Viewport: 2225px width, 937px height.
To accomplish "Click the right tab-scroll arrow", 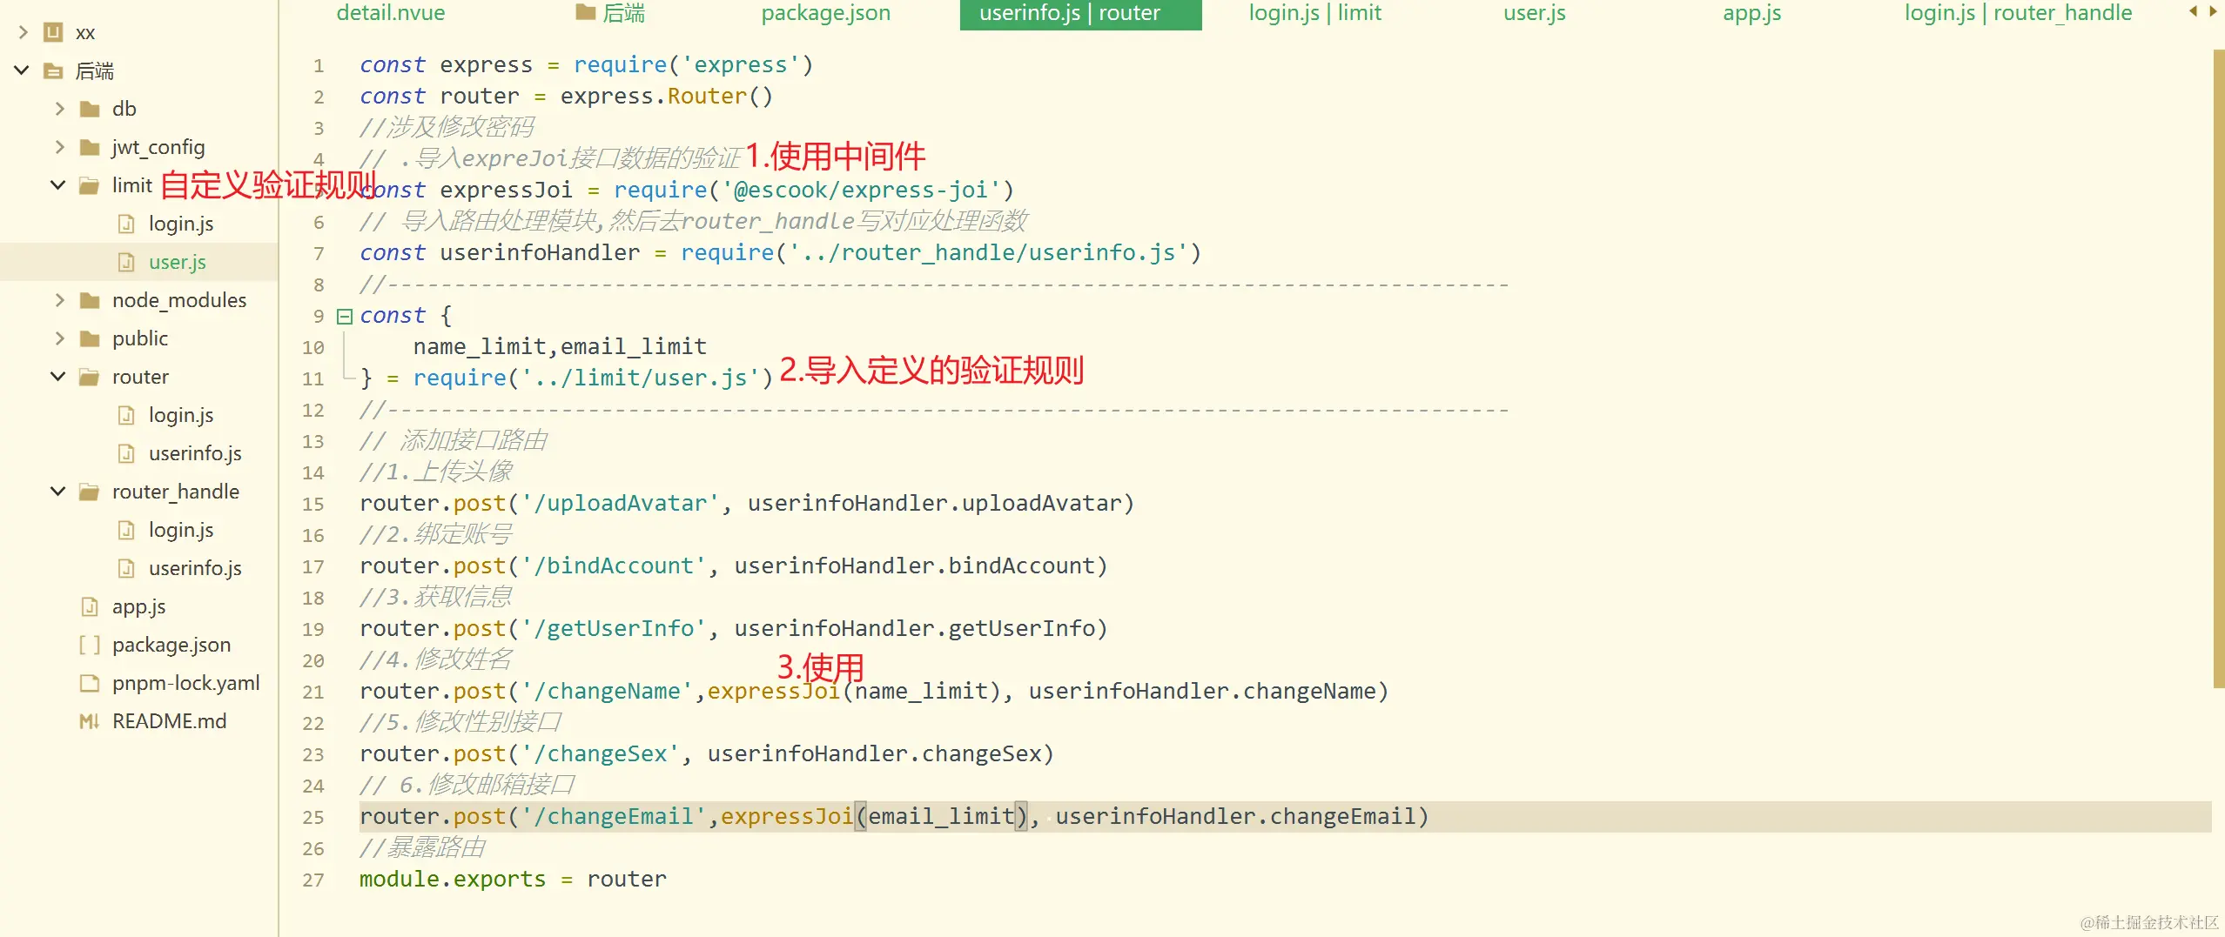I will point(2214,12).
